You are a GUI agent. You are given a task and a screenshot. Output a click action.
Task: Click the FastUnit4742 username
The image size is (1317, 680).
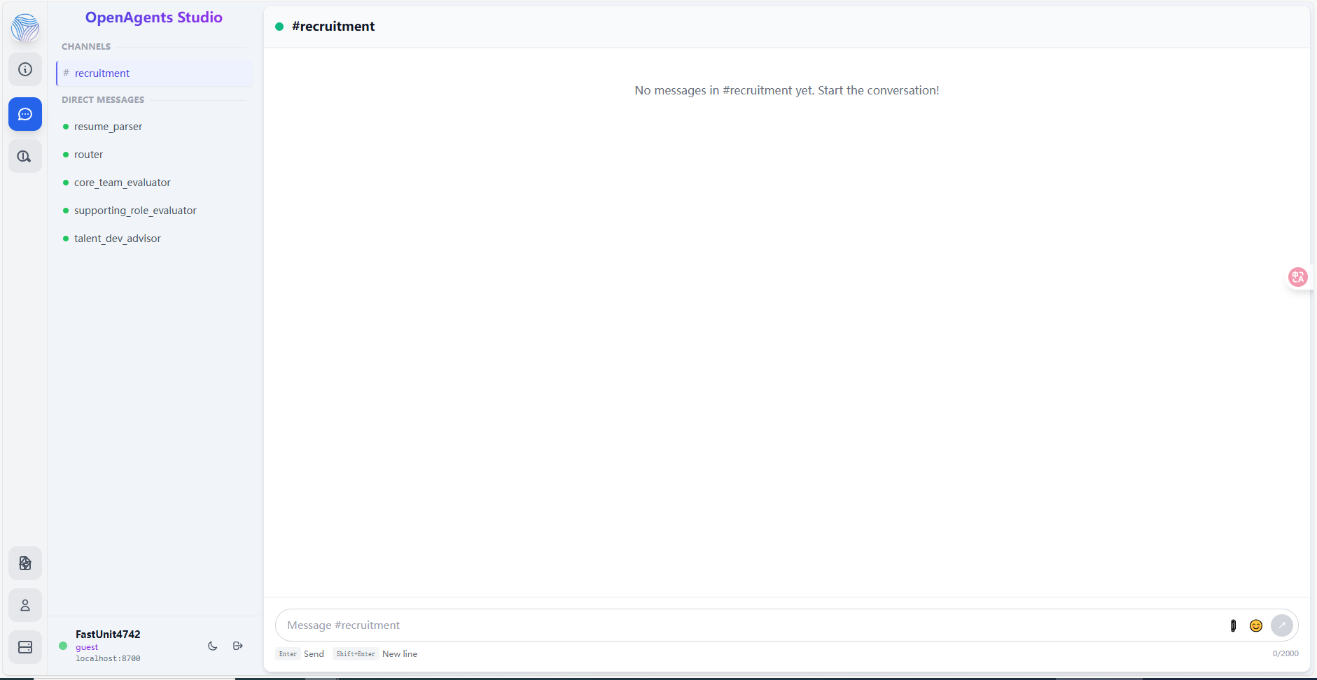(x=108, y=635)
